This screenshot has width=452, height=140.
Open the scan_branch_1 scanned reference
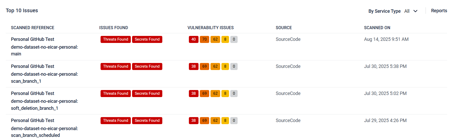tap(45, 78)
